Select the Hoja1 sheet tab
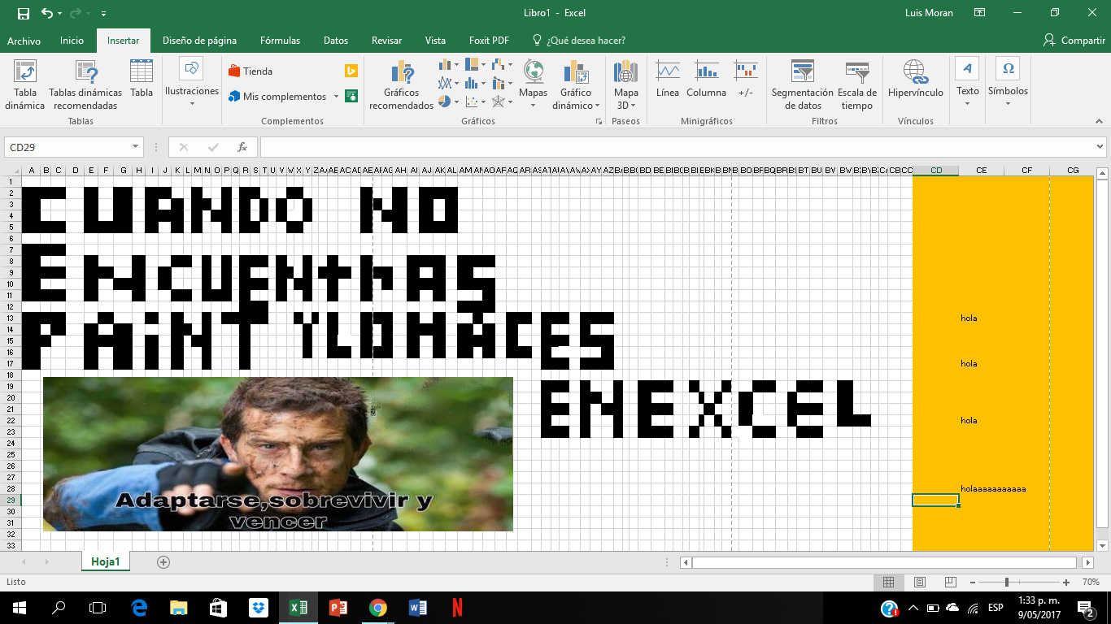 point(106,561)
